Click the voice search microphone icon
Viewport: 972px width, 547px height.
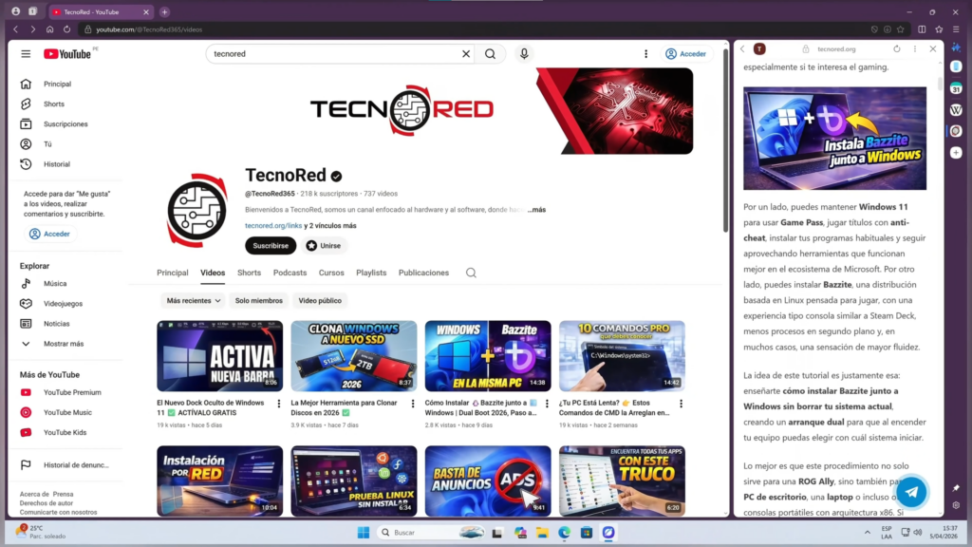[x=524, y=54]
